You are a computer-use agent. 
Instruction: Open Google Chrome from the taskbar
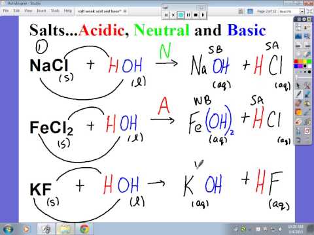pyautogui.click(x=84, y=229)
